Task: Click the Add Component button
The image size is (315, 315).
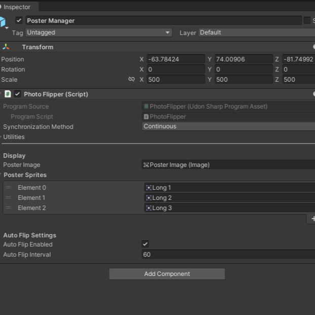Action: click(167, 274)
